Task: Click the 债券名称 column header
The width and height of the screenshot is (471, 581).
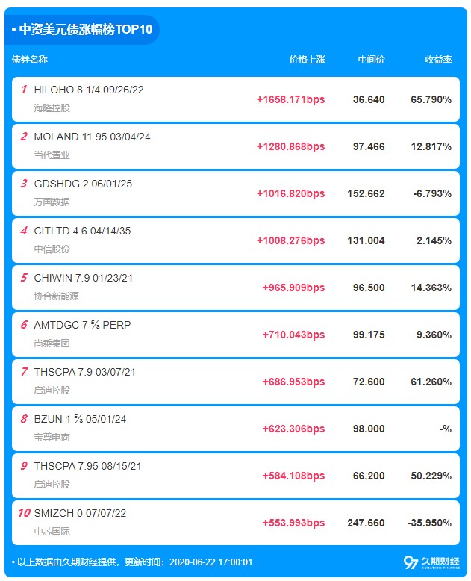Action: (30, 60)
